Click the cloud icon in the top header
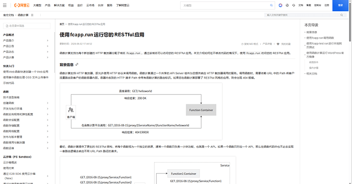 294,5
